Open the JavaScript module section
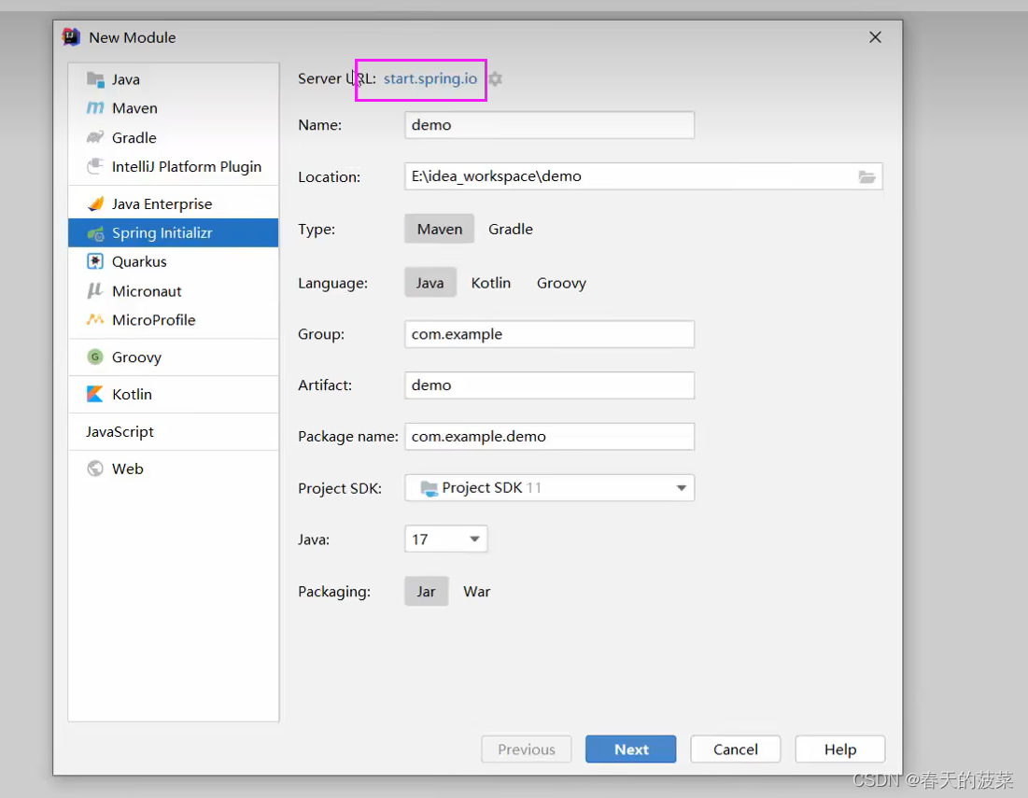This screenshot has height=798, width=1028. [x=120, y=431]
